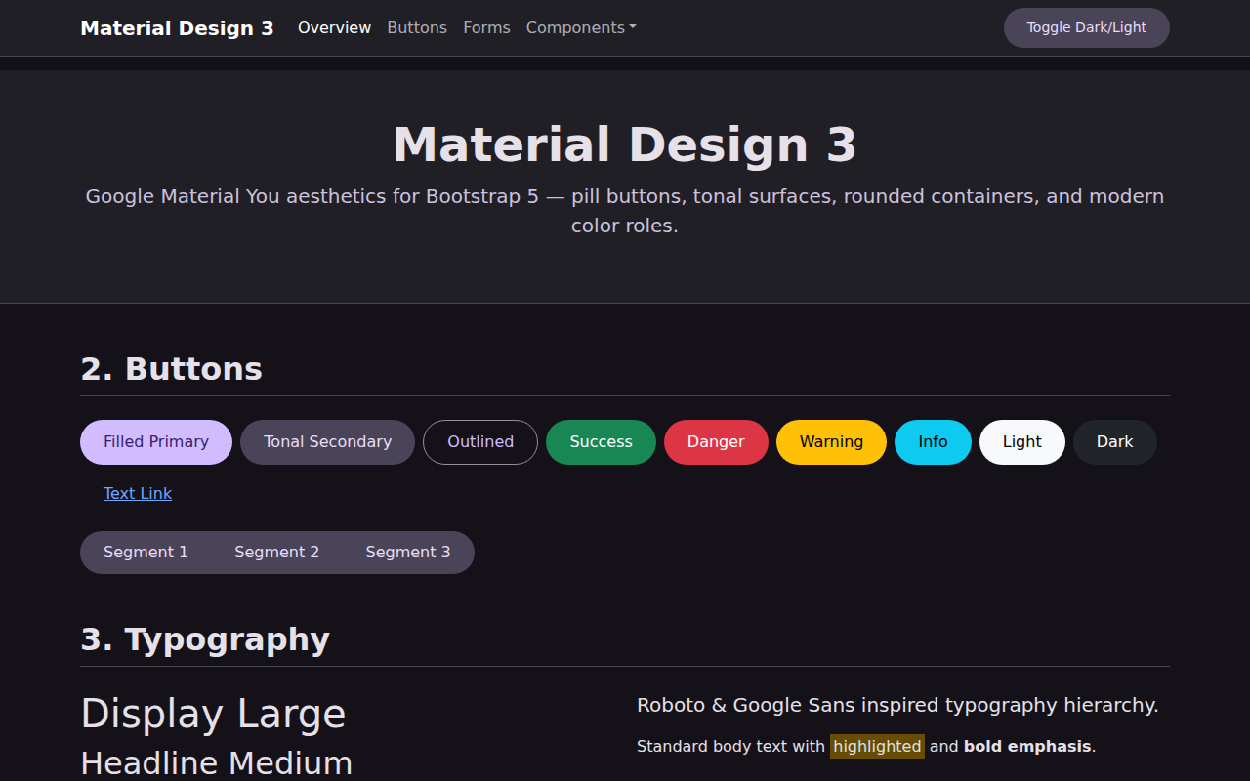Click the yellow Warning button
This screenshot has width=1250, height=781.
[831, 442]
